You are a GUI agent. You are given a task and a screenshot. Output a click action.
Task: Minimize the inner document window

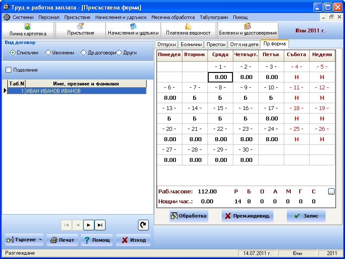point(323,17)
